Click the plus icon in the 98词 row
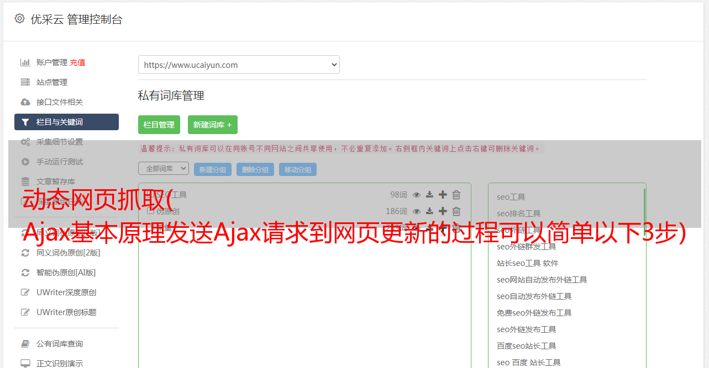The height and width of the screenshot is (368, 709). (x=443, y=195)
